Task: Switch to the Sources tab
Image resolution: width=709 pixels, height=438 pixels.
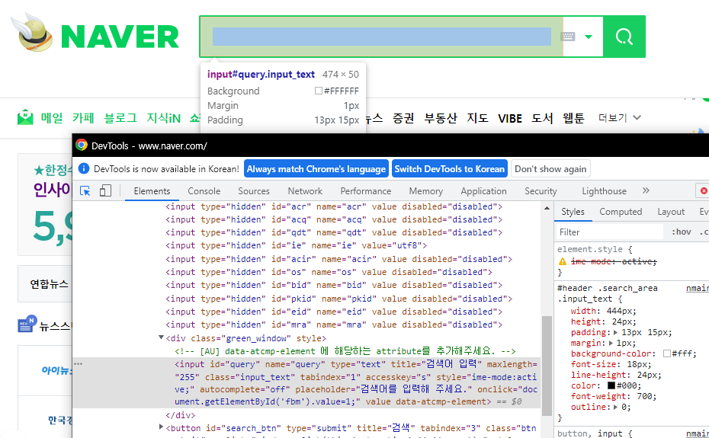Action: (254, 191)
